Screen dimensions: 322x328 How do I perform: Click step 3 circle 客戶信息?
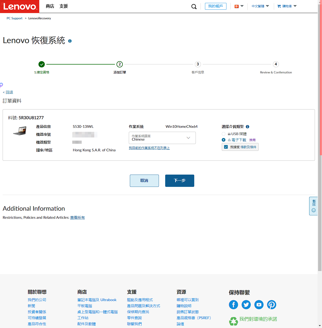click(x=198, y=64)
